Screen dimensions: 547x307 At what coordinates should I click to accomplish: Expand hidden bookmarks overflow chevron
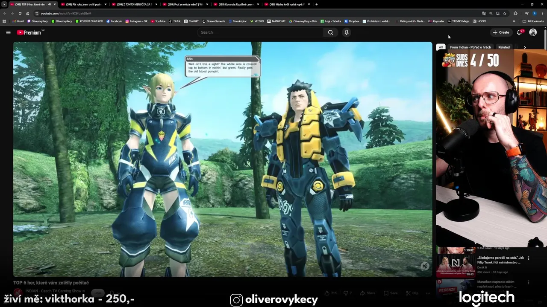click(x=514, y=21)
